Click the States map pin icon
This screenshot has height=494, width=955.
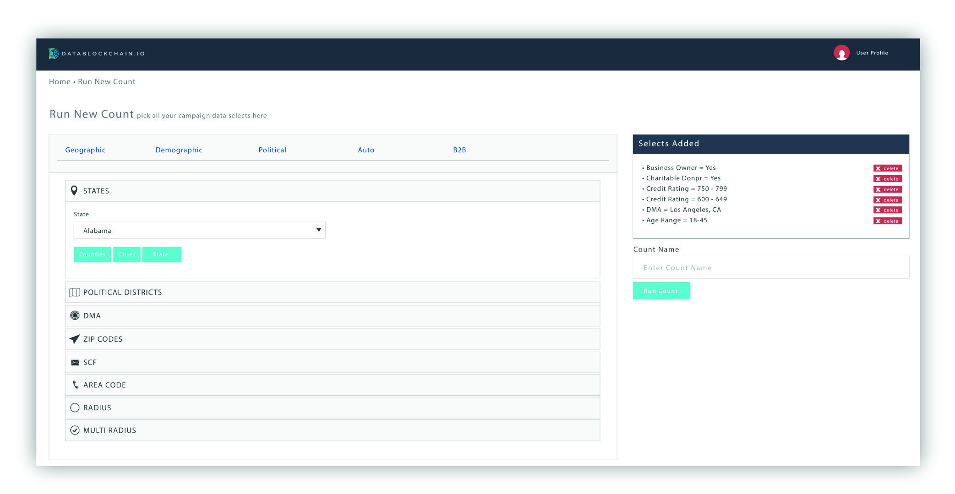click(x=74, y=191)
